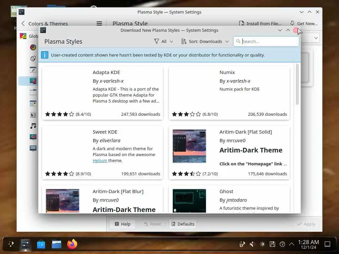Open Discover software center from taskbar
Screen dimensions: 339x254
point(41,244)
